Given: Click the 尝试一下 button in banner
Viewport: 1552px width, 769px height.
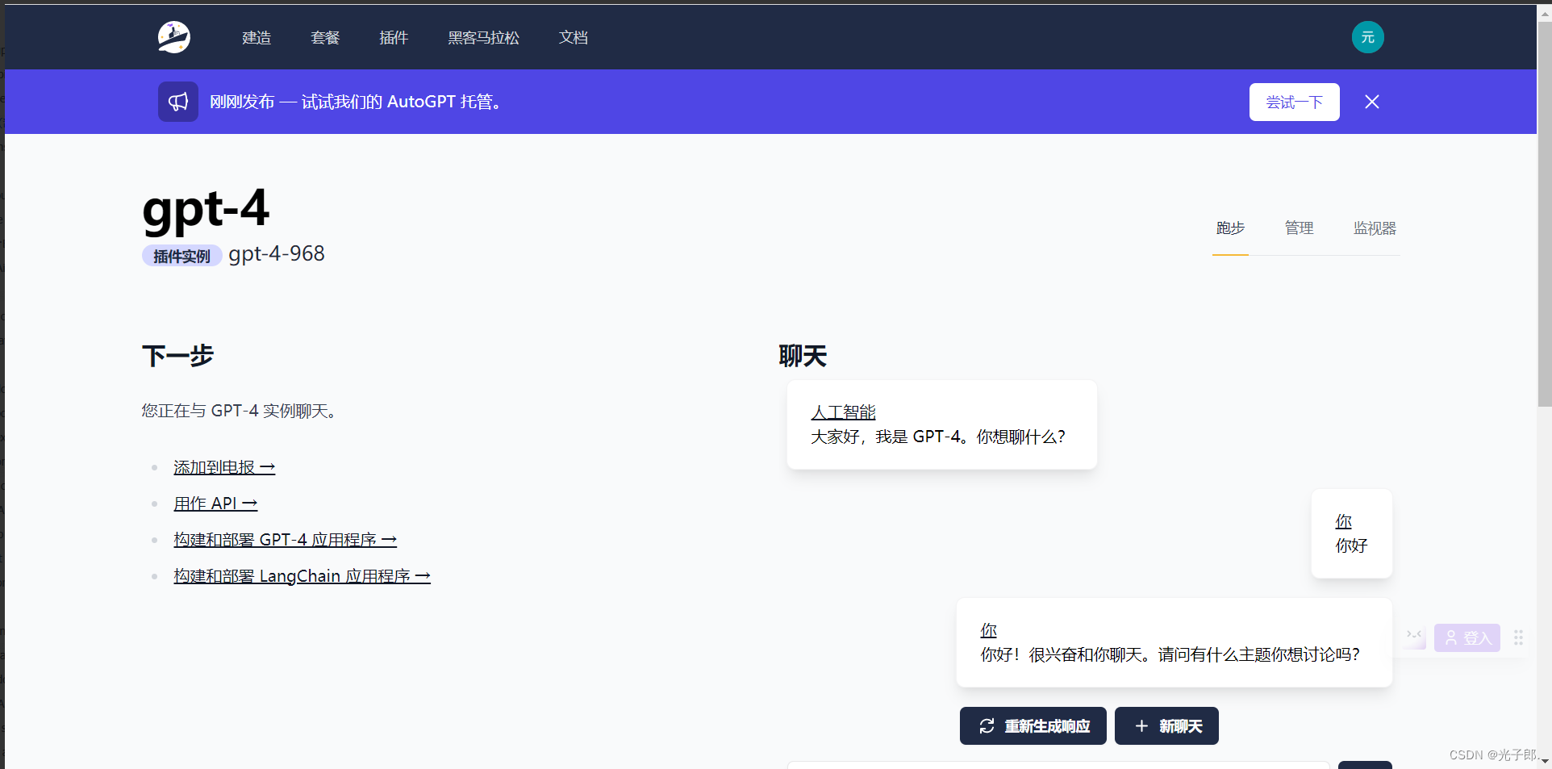Looking at the screenshot, I should [1294, 102].
